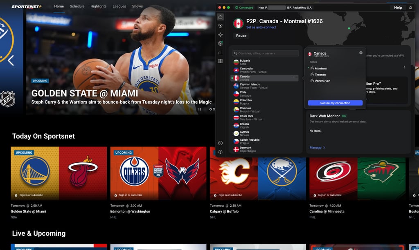Click the right chevron in the VPN info panel
The image size is (419, 250).
click(x=404, y=67)
